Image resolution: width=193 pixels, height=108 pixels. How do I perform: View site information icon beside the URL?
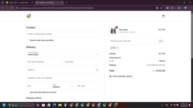click(17, 8)
